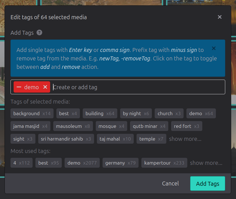The height and width of the screenshot is (199, 236).
Task: Click the Add Tags button
Action: coord(207,183)
